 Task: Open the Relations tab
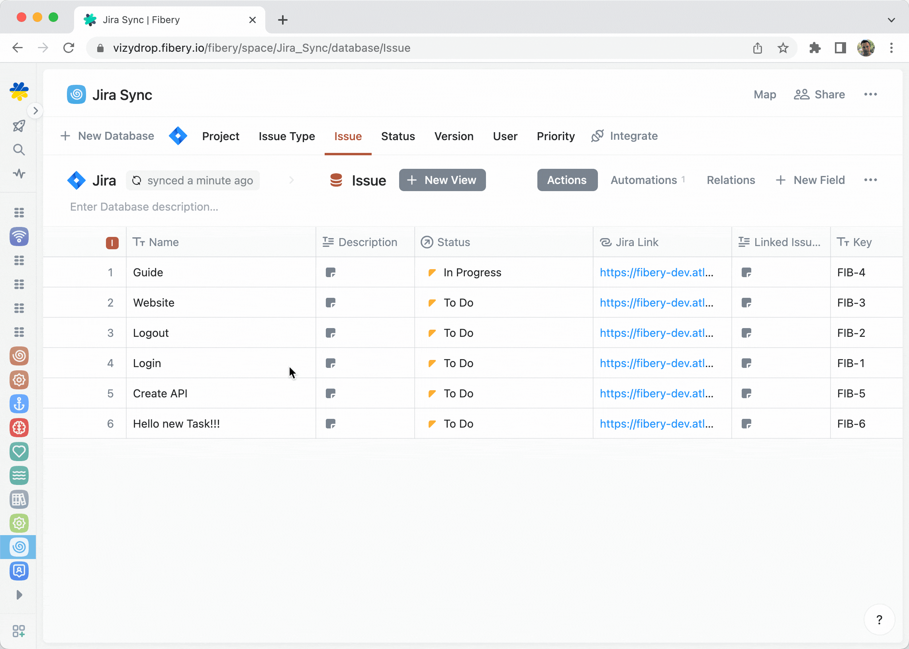[x=731, y=180]
